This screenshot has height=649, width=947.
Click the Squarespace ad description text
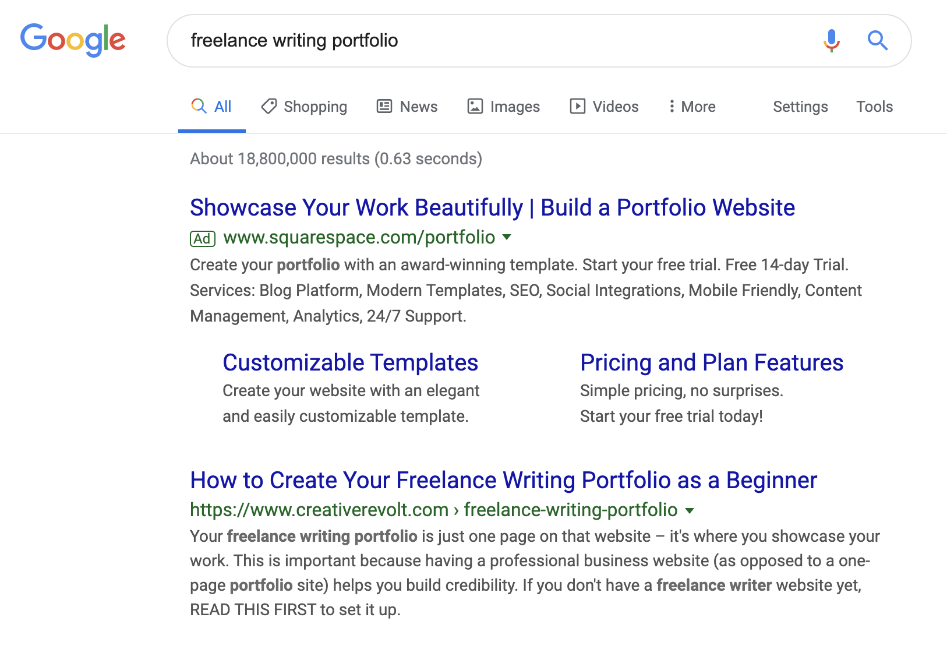526,290
